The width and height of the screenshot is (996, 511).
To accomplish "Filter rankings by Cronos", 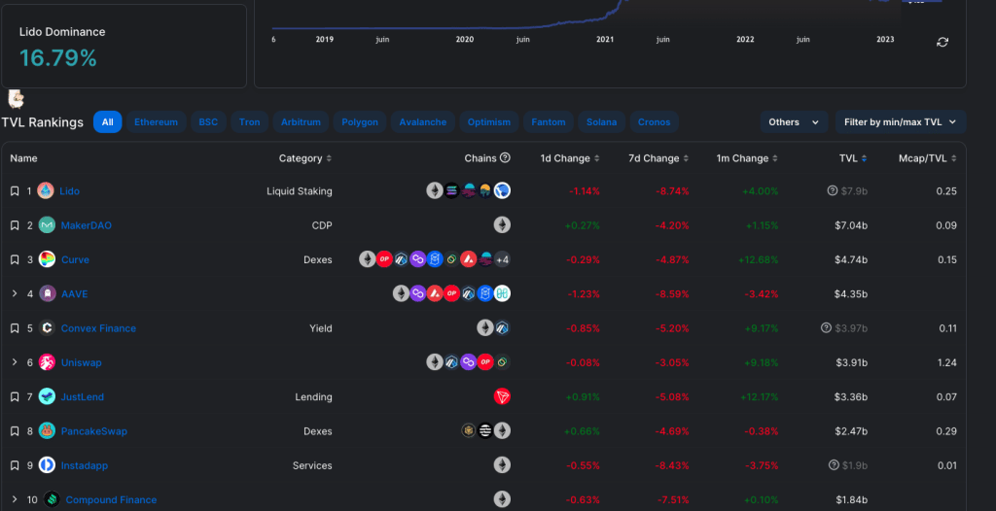I will 655,121.
